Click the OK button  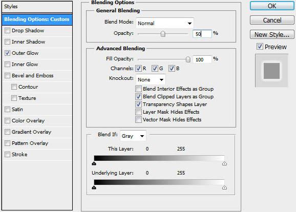click(x=272, y=6)
